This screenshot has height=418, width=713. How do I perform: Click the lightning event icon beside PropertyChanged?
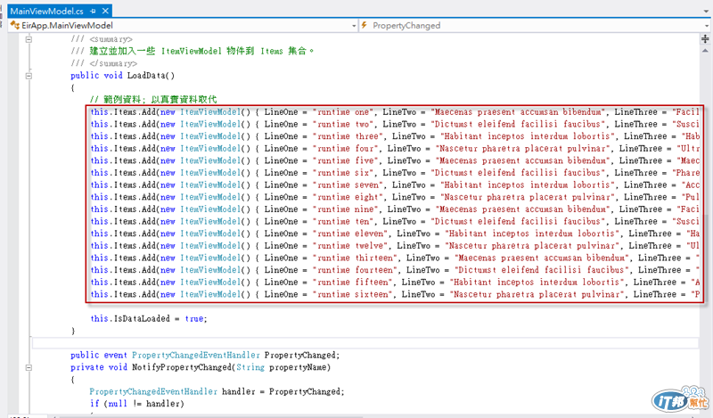pos(365,26)
